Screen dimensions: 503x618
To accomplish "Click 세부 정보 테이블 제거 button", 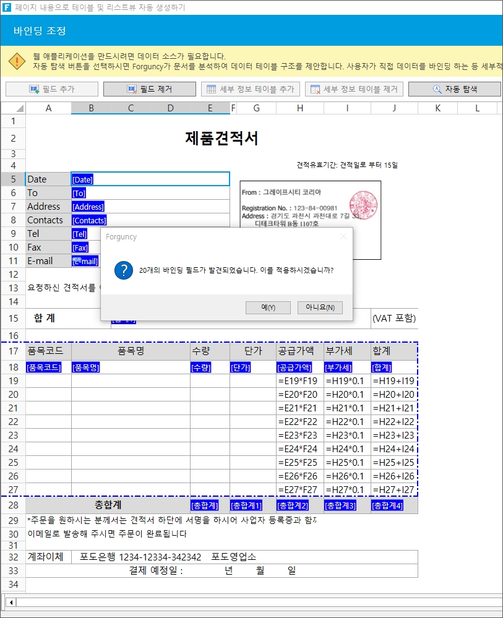I will pos(354,89).
